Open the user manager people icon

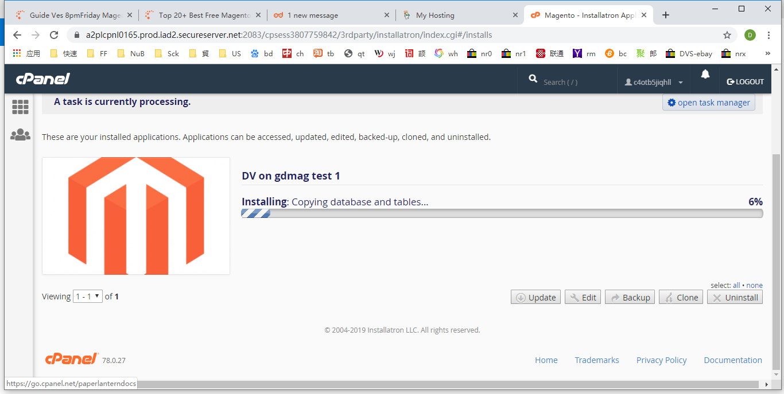tap(20, 135)
